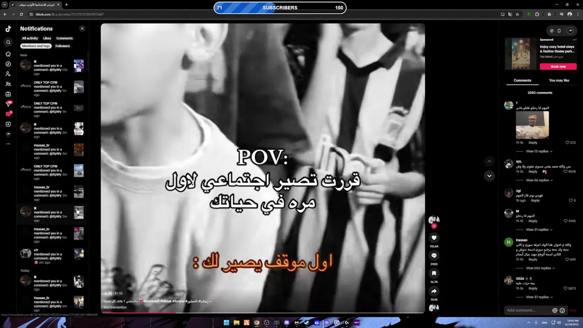Image resolution: width=583 pixels, height=328 pixels.
Task: Switch to the You may like tab
Action: [559, 80]
